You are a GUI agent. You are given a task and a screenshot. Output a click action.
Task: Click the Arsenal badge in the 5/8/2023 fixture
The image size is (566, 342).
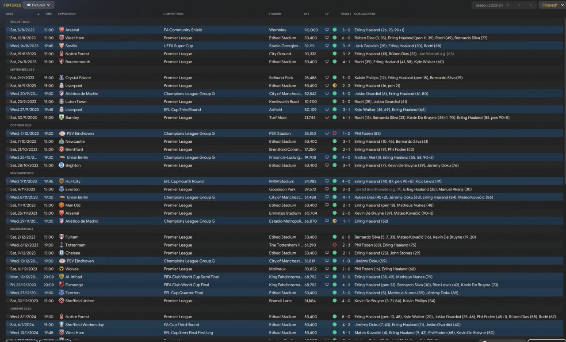pyautogui.click(x=61, y=30)
